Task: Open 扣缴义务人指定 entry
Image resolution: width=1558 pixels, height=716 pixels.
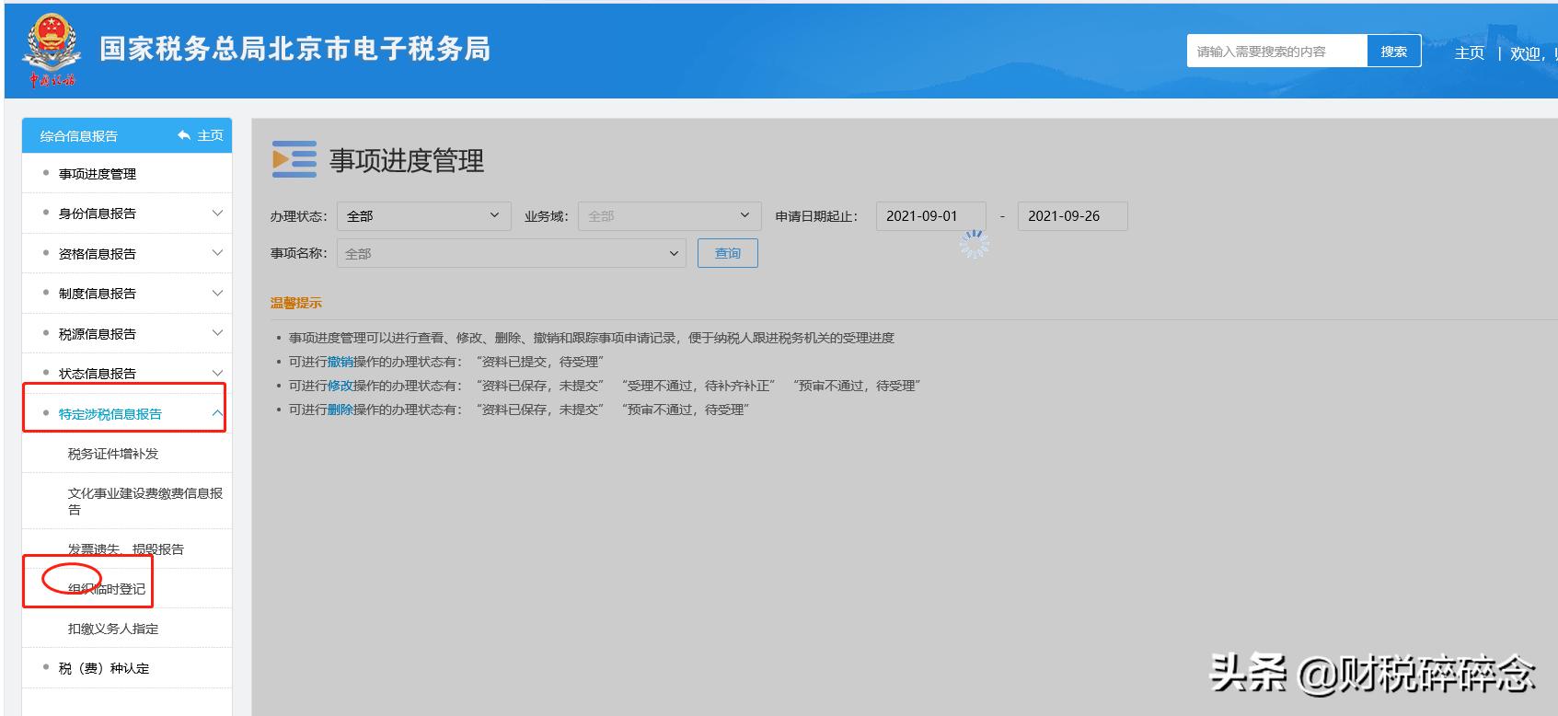Action: click(x=113, y=629)
